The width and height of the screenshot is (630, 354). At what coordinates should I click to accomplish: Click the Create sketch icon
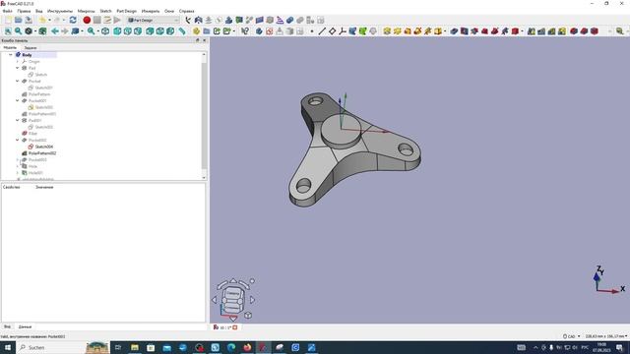[x=269, y=31]
